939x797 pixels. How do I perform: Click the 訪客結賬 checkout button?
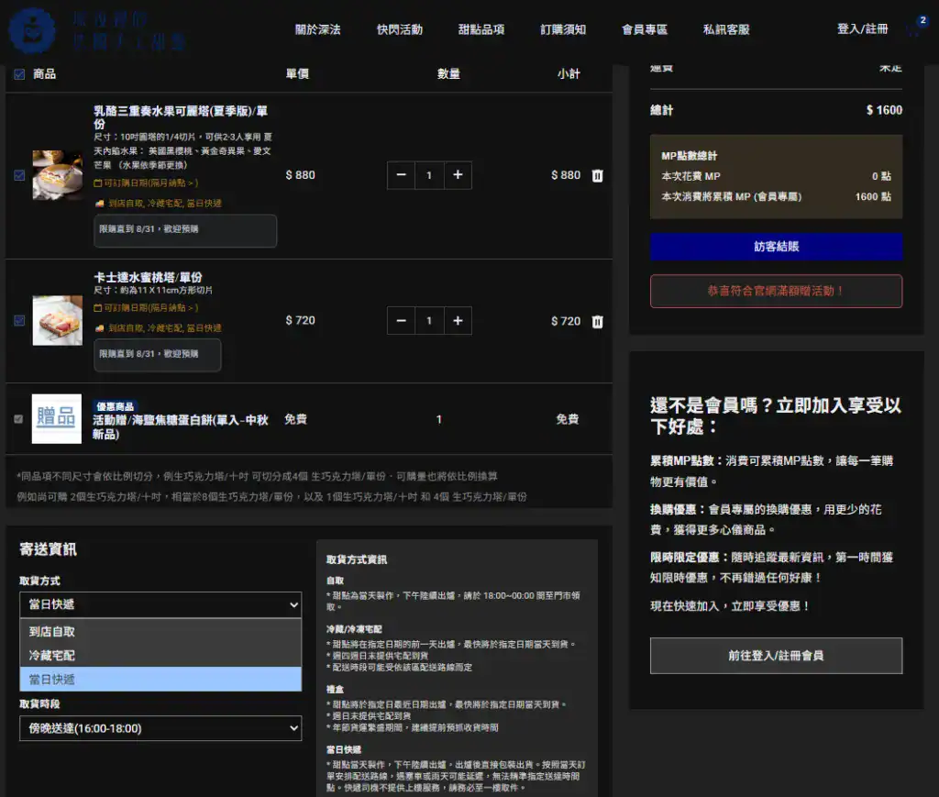point(776,246)
